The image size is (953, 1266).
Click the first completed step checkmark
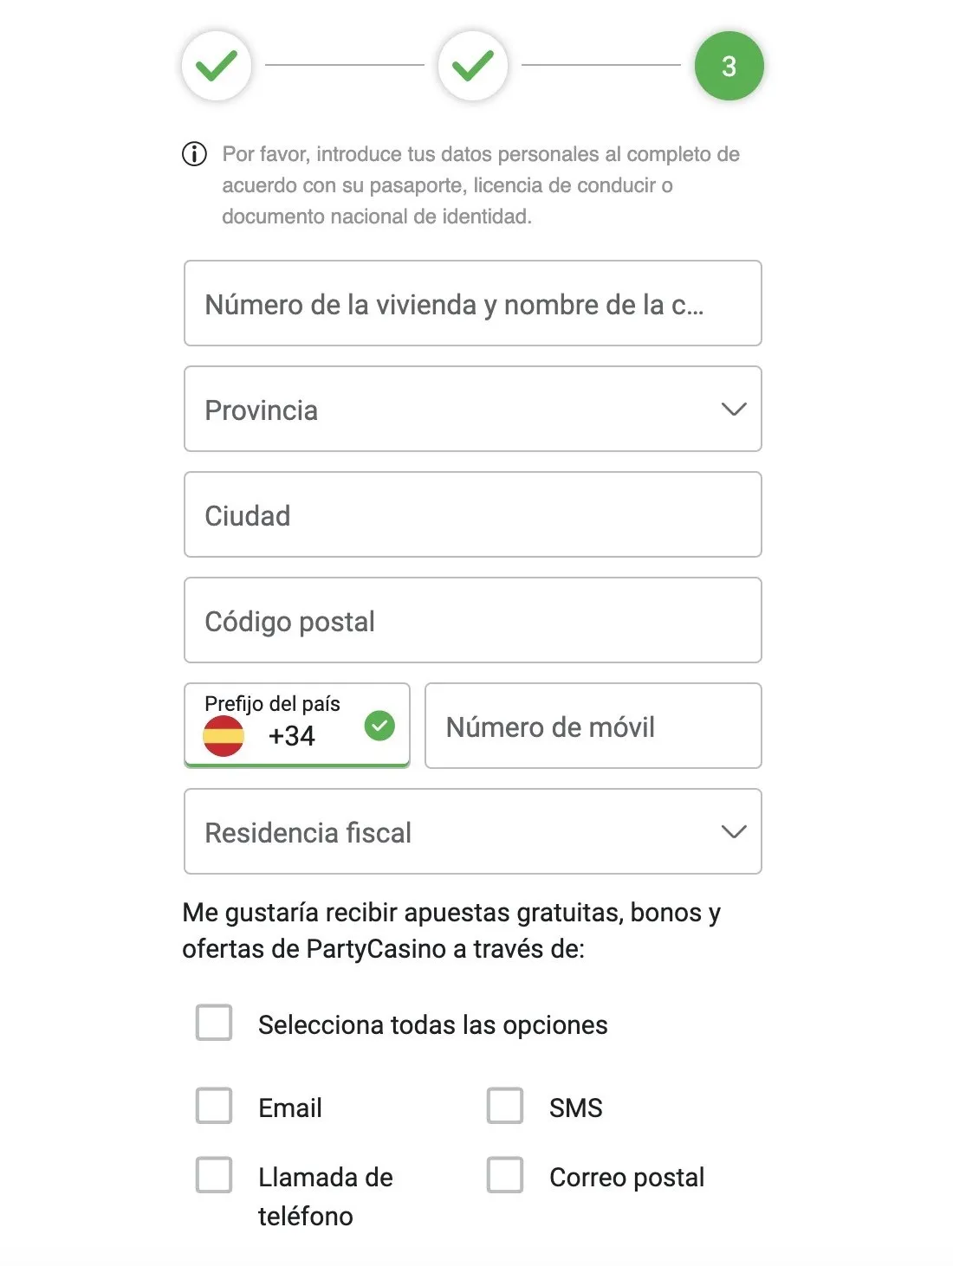(x=217, y=66)
